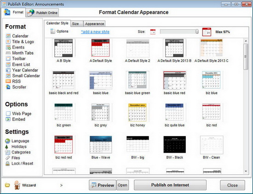Select A Default Style 2013 C thumbnail
This screenshot has width=253, height=194.
(212, 48)
